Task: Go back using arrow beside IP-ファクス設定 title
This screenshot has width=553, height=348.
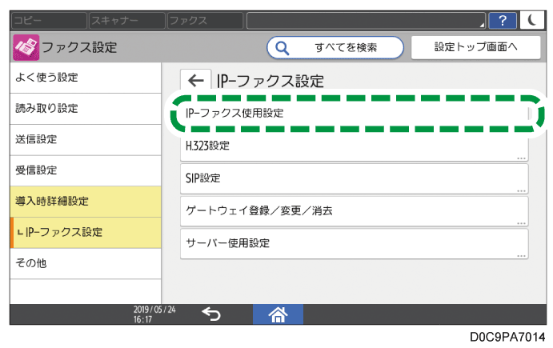Action: coord(196,80)
